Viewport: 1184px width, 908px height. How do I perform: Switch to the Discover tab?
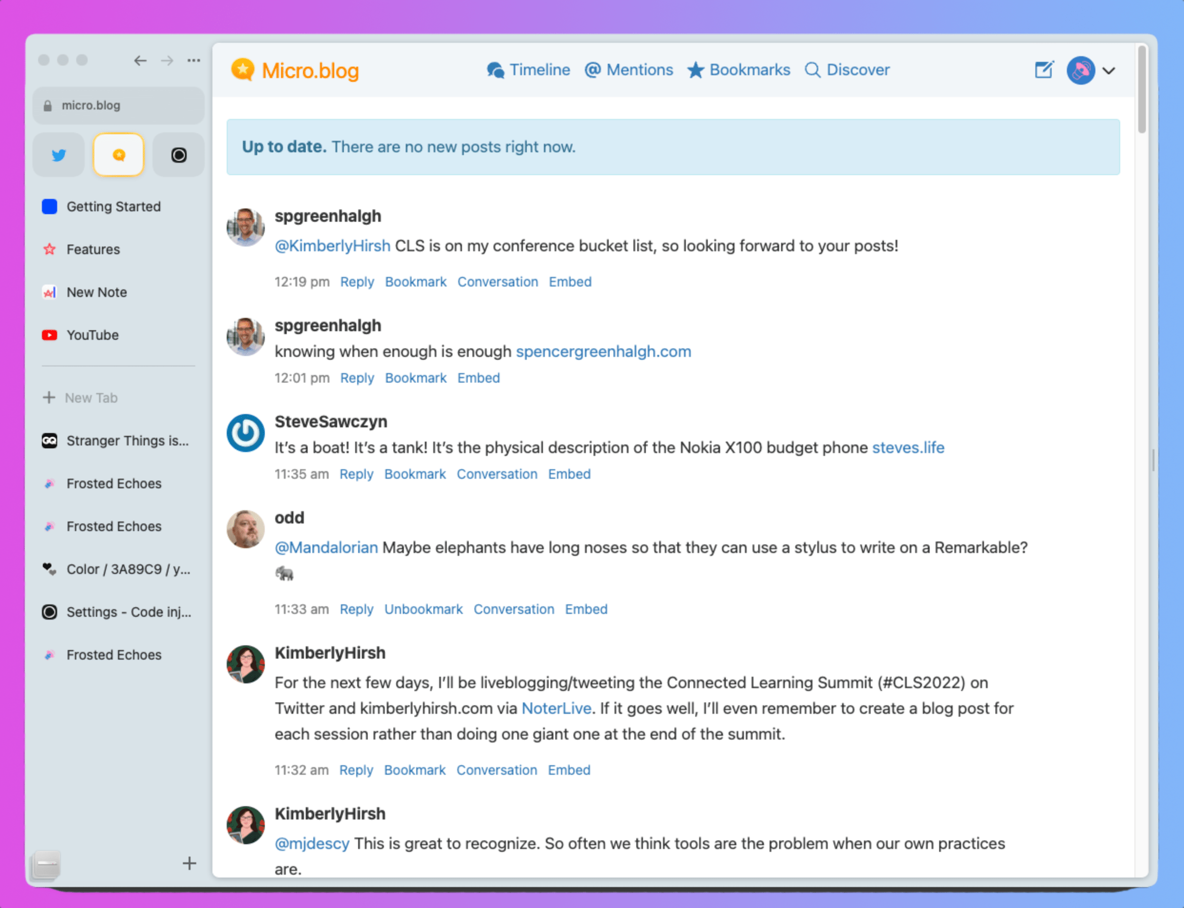[847, 70]
